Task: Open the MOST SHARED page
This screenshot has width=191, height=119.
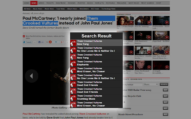Action: (147, 3)
